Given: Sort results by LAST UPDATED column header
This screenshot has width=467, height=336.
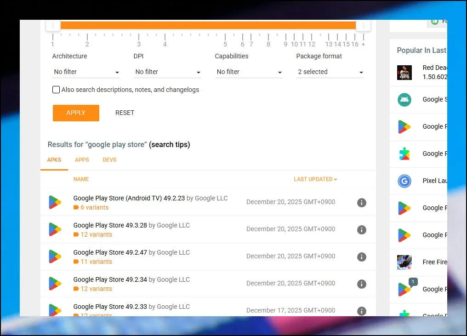Looking at the screenshot, I should pos(315,179).
